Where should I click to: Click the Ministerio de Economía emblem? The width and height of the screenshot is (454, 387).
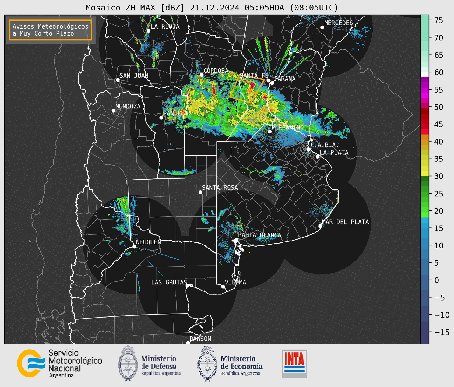point(207,363)
